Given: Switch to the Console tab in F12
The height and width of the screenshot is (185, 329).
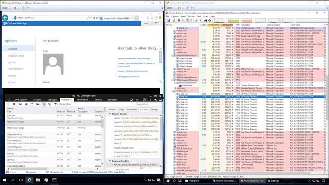Looking at the screenshot, I should [x=36, y=100].
